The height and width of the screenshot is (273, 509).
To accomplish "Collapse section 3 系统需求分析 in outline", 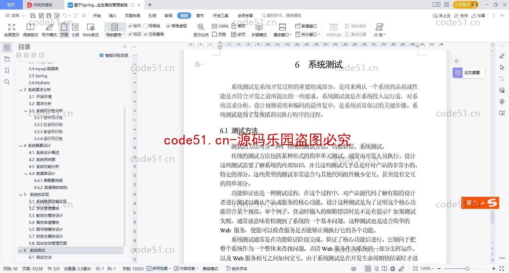I will pyautogui.click(x=21, y=90).
